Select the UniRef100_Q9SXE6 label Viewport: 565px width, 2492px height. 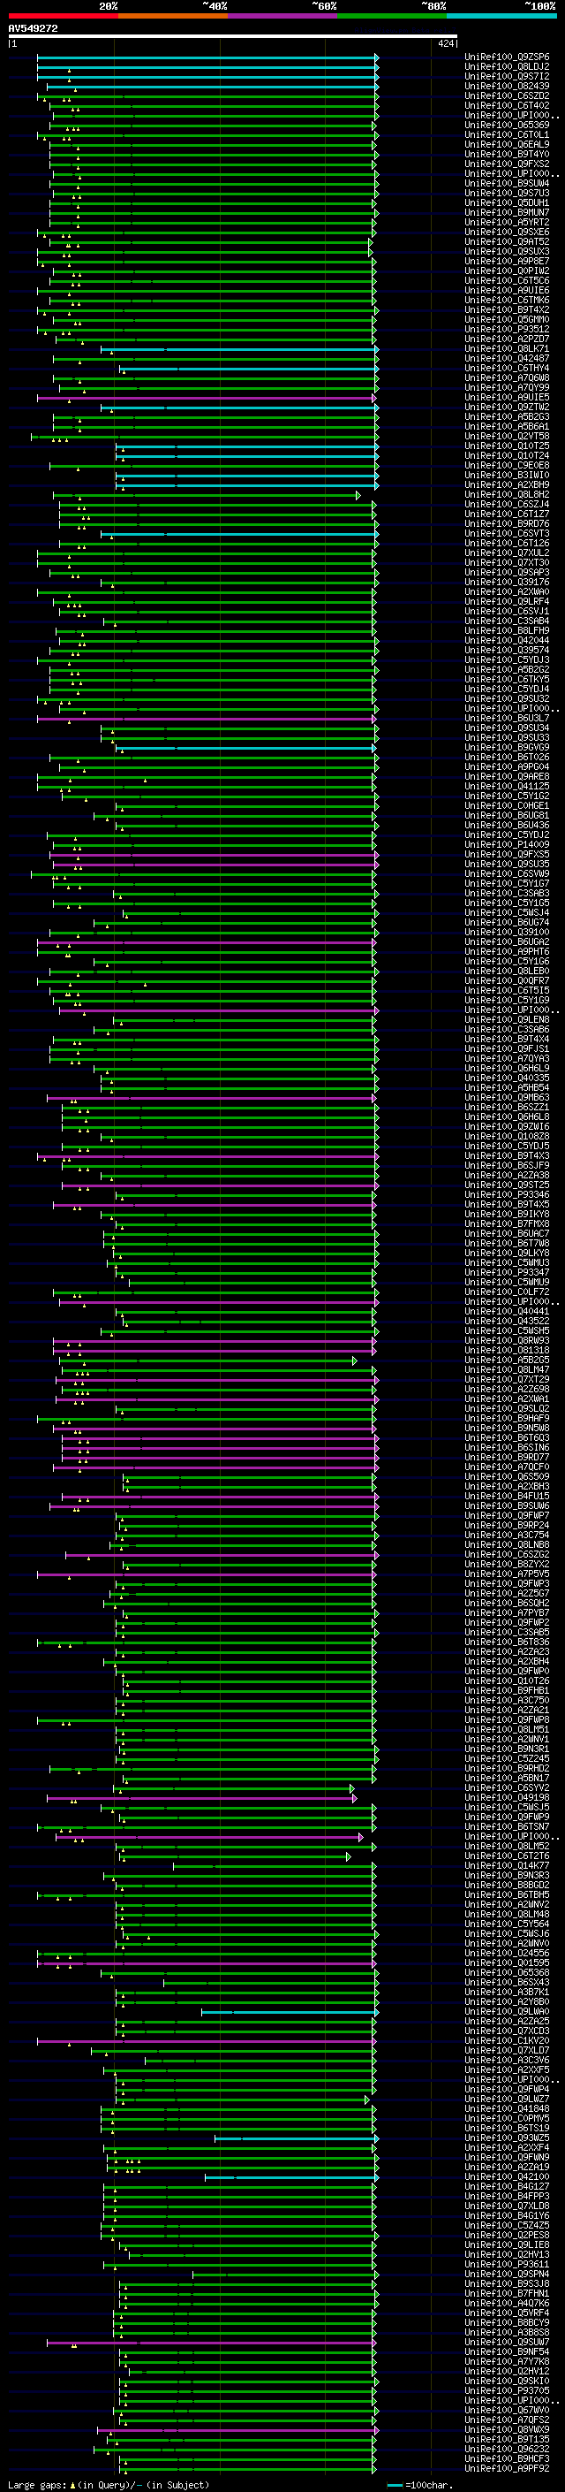pyautogui.click(x=507, y=232)
